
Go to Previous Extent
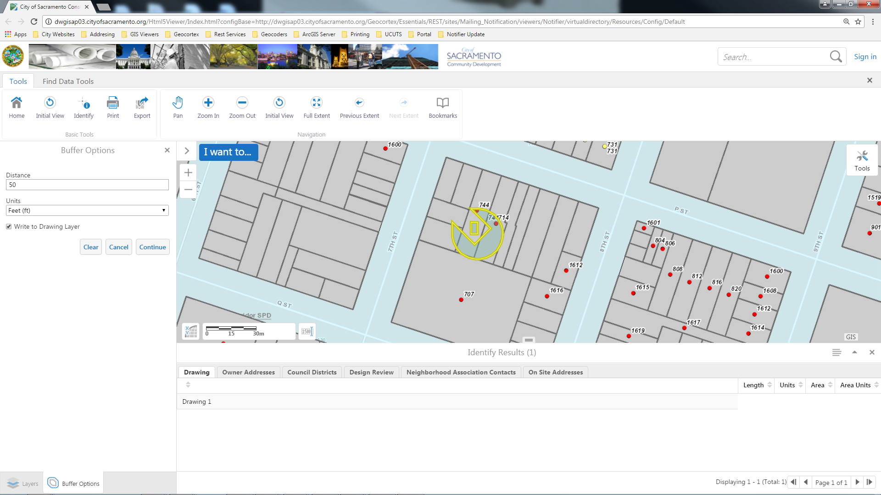[x=359, y=108]
